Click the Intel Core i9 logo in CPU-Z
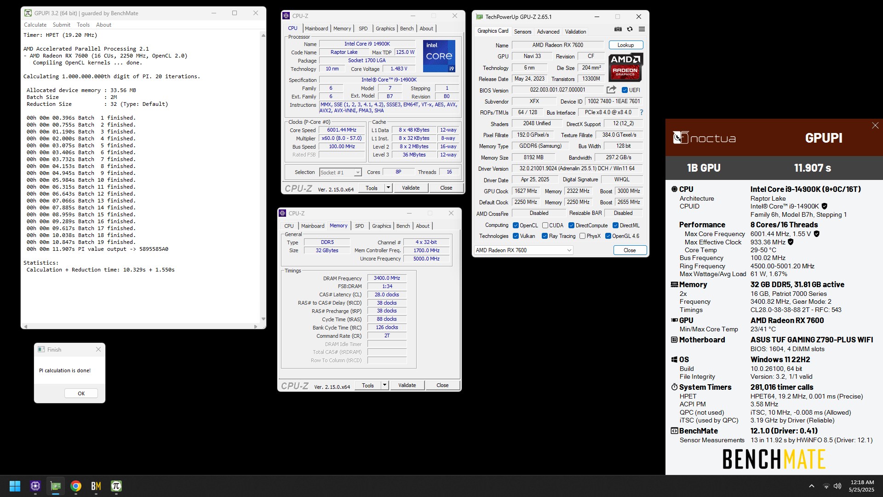The width and height of the screenshot is (883, 497). click(x=439, y=56)
